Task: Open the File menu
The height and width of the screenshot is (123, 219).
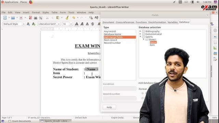Action: click(3, 12)
